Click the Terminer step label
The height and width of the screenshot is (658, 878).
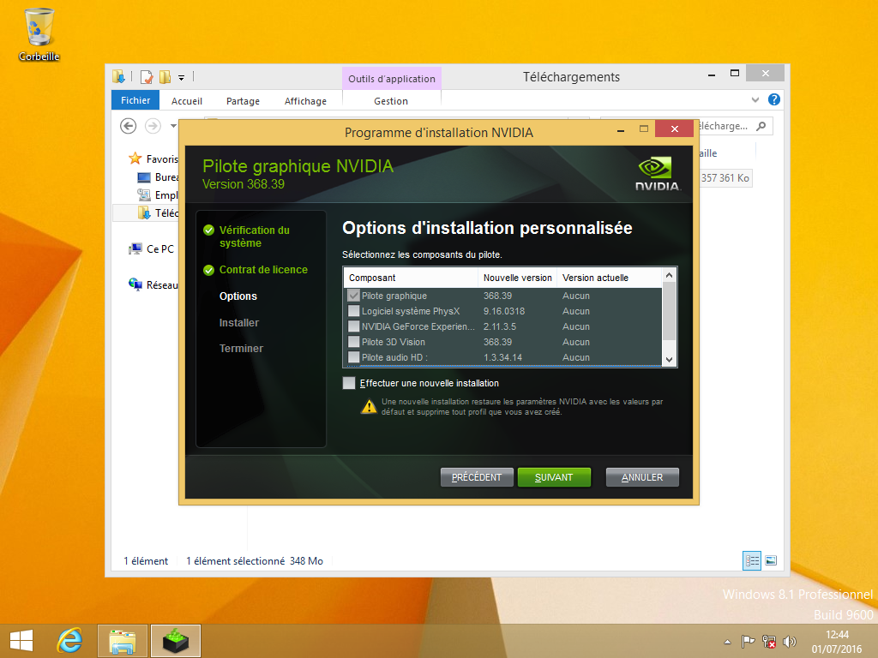(x=241, y=348)
